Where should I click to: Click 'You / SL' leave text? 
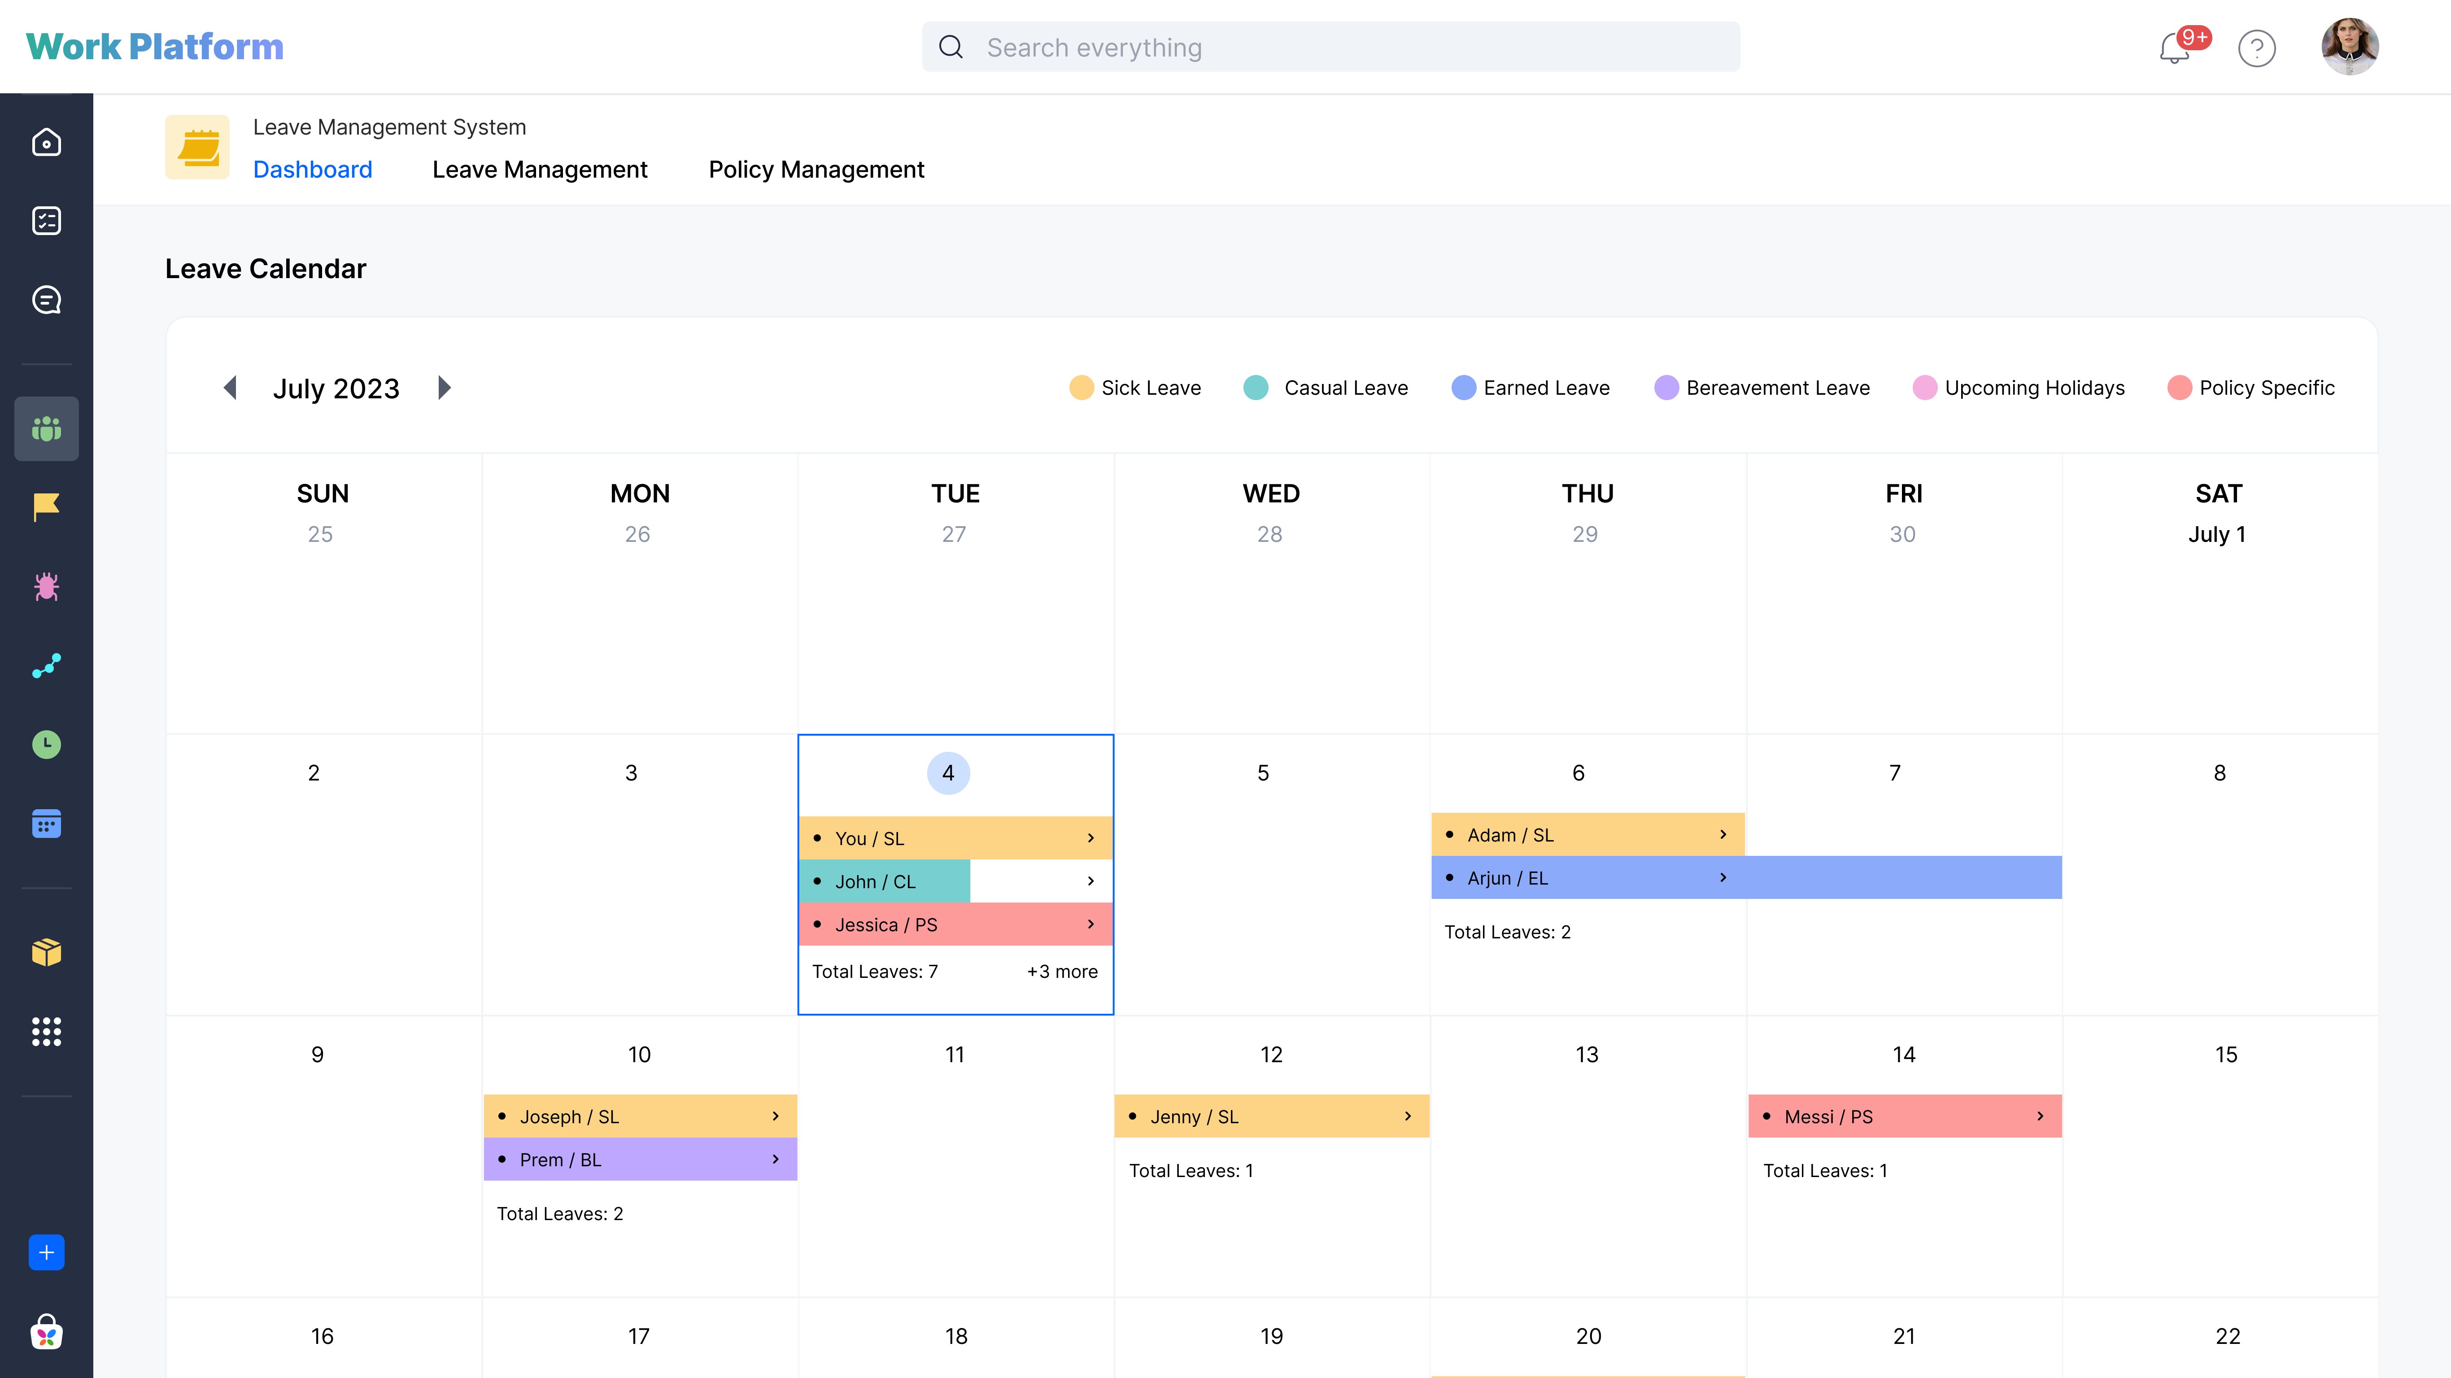click(x=869, y=838)
